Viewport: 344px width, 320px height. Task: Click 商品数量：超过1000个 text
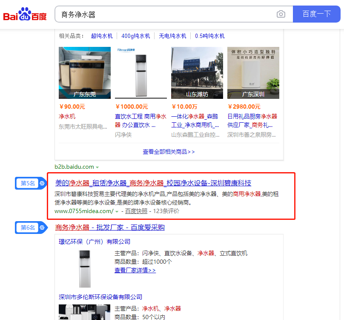pos(143,262)
